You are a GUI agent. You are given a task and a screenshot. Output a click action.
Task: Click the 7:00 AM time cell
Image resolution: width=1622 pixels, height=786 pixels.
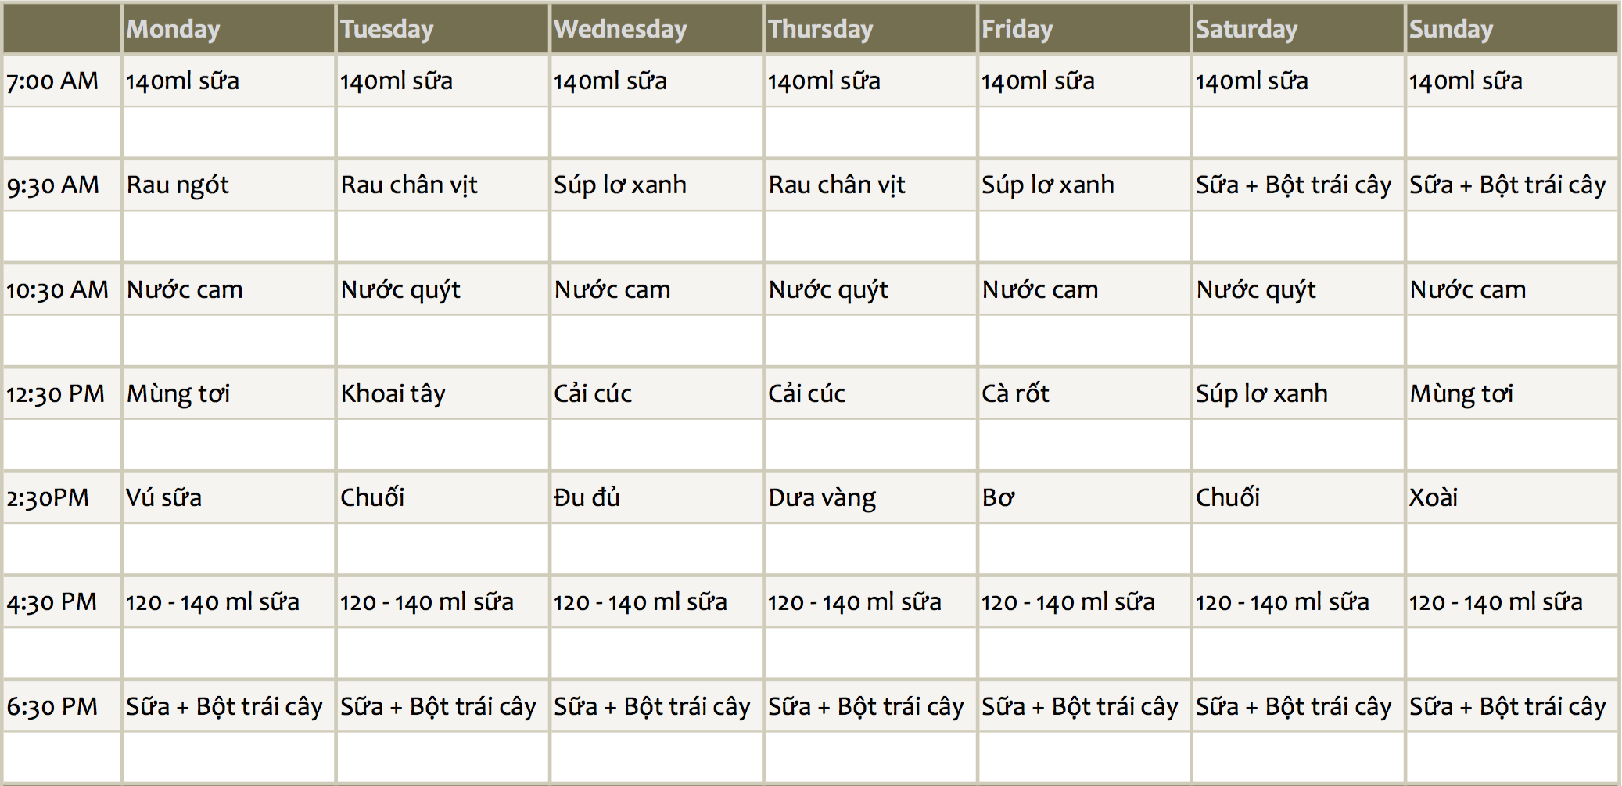click(62, 81)
